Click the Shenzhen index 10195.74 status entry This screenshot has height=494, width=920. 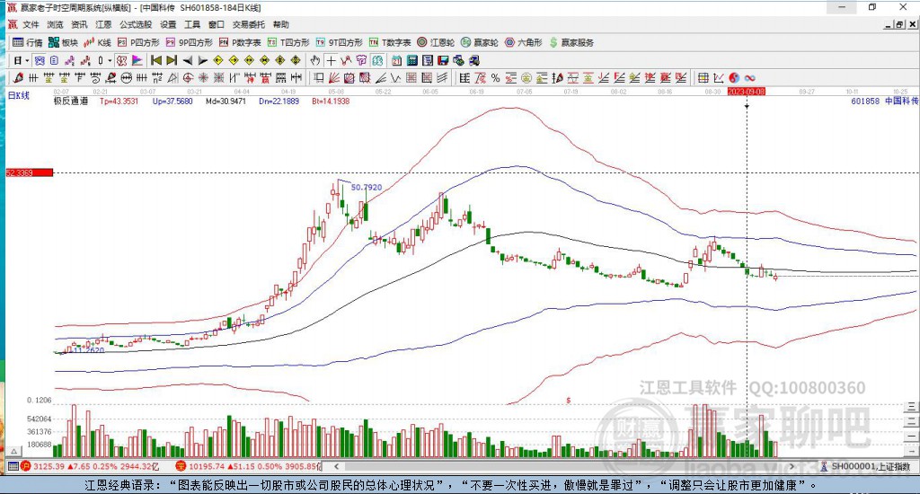[x=248, y=466]
